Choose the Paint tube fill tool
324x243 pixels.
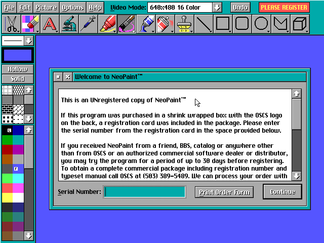(x=146, y=24)
